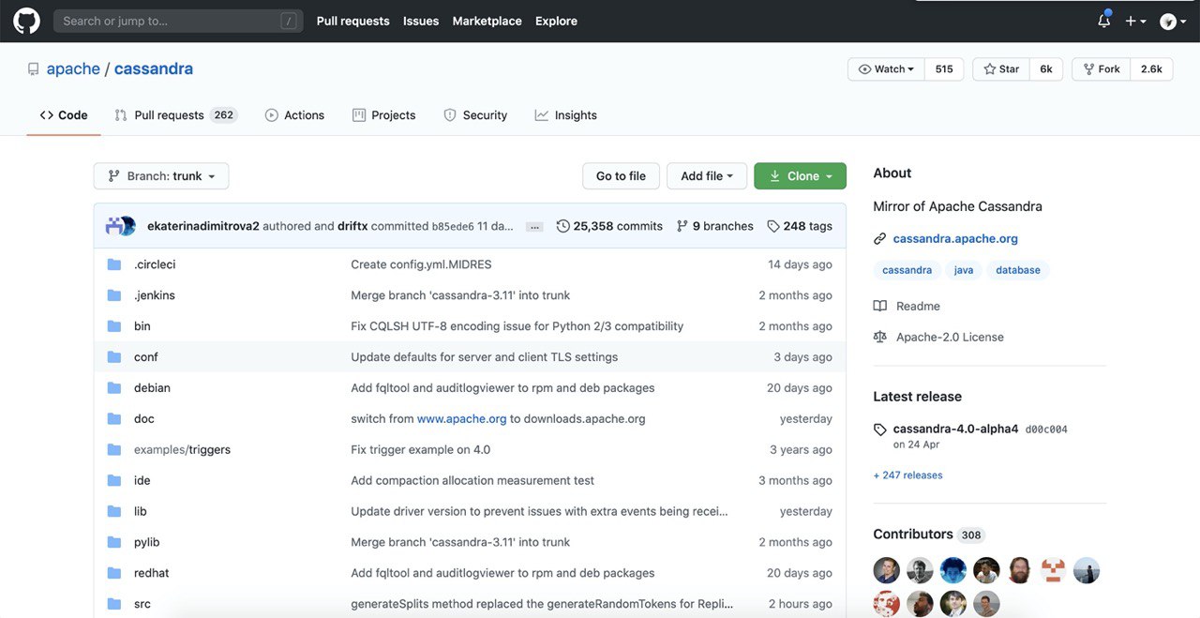View the 2.6k forks count
Viewport: 1200px width, 618px height.
click(x=1151, y=69)
